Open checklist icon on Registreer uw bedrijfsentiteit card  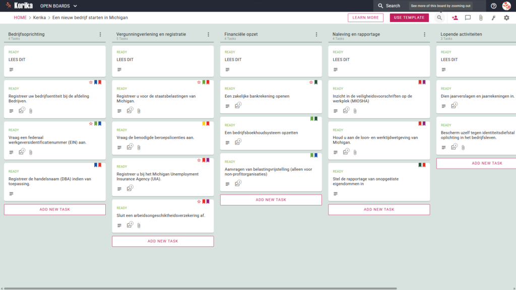[x=21, y=110]
